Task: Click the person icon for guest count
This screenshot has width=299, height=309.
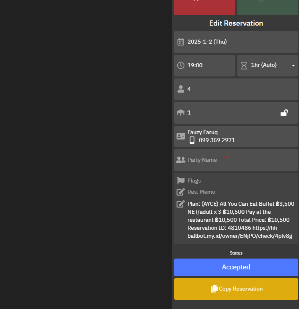Action: pyautogui.click(x=181, y=89)
